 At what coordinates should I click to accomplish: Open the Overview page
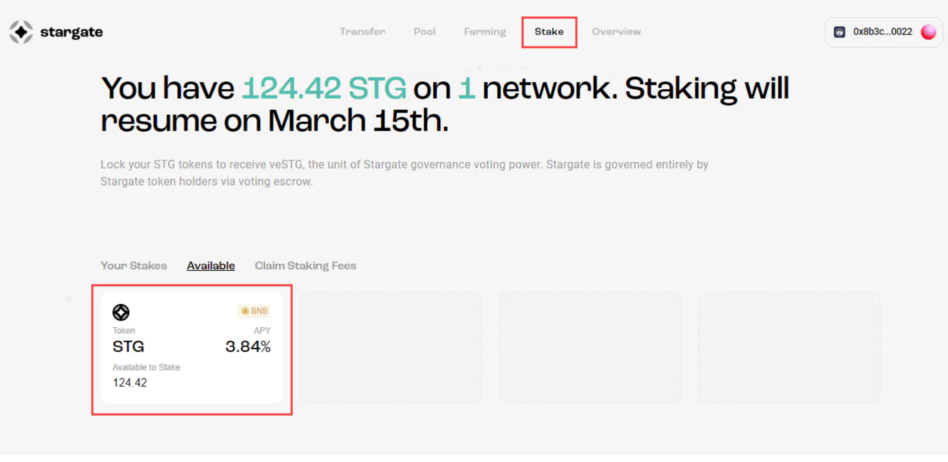pos(616,31)
